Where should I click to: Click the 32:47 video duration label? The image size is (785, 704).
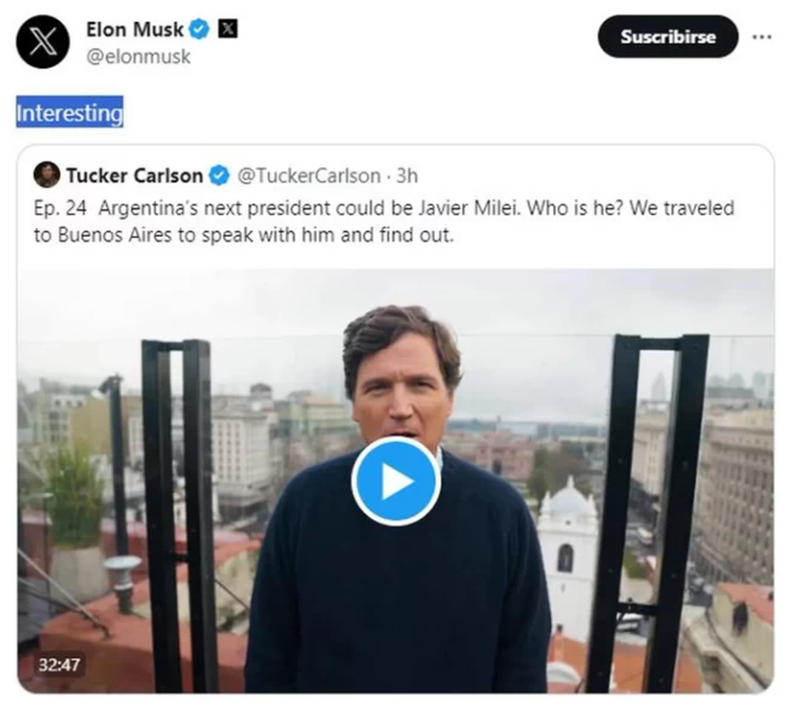[59, 665]
